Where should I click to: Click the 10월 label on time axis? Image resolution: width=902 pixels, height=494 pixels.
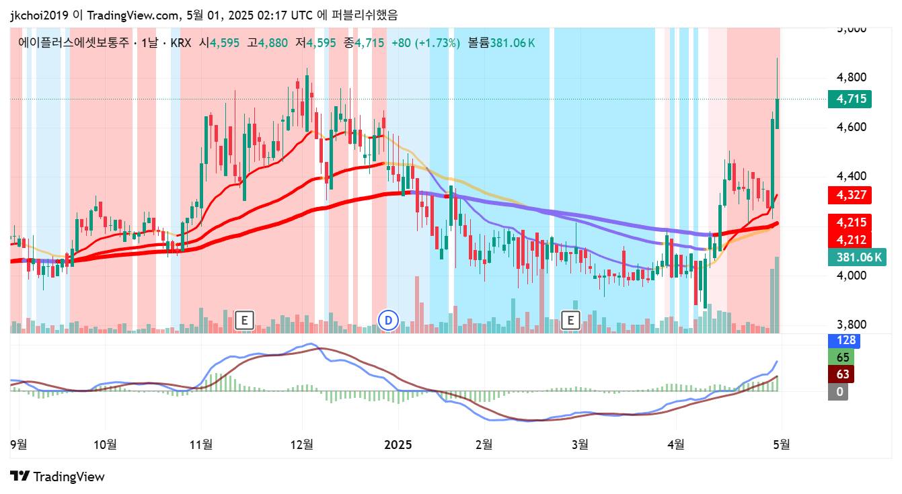click(x=106, y=444)
